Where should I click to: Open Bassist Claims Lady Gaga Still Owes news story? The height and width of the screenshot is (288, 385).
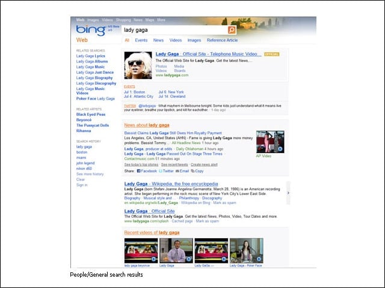click(173, 133)
